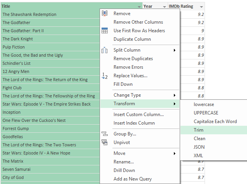Click the Use First Row As Headers icon
Screen dimensions: 247x184
[105, 31]
